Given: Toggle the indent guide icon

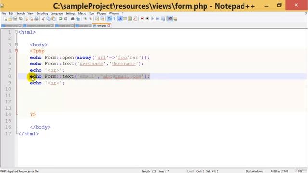Looking at the screenshot, I should (120, 19).
